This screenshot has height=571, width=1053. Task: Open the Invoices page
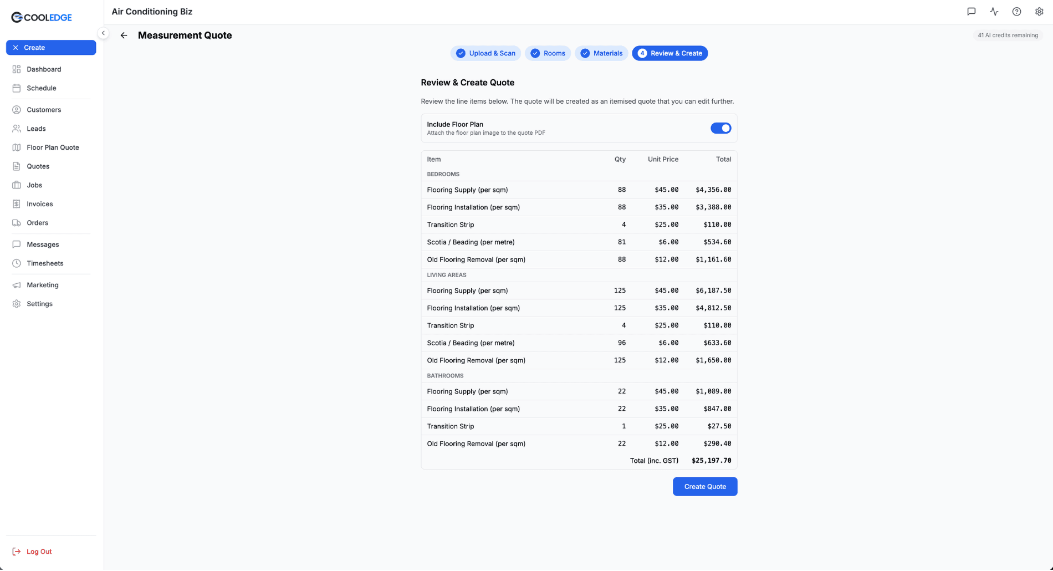tap(40, 204)
